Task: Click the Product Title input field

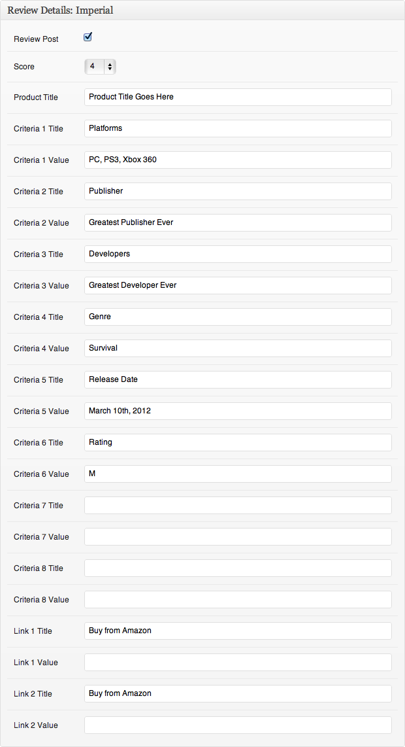Action: tap(238, 97)
